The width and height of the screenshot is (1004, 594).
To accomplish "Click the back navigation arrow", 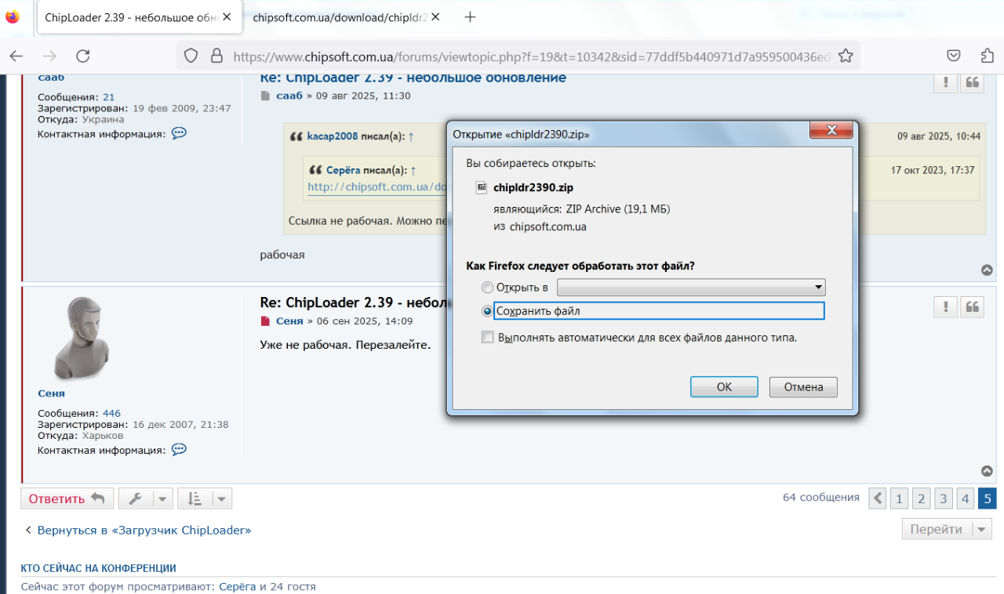I will (16, 56).
